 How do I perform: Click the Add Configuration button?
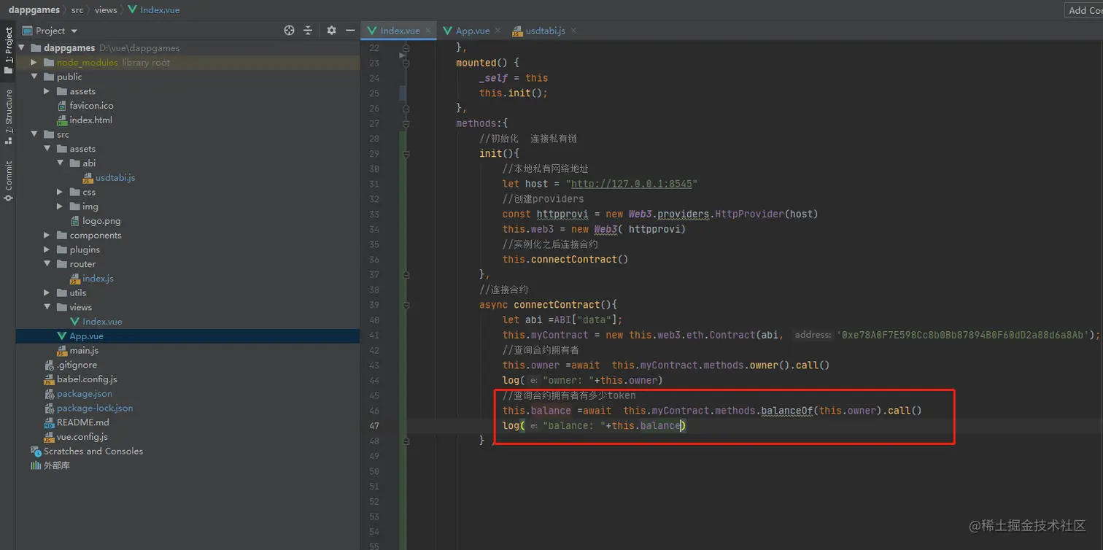pyautogui.click(x=1084, y=9)
